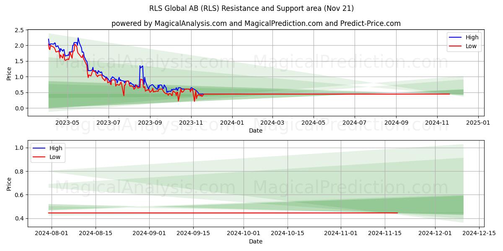Click the '2024-08-01' tick label on bottom chart
Screen dimensions: 503x251
(x=52, y=233)
